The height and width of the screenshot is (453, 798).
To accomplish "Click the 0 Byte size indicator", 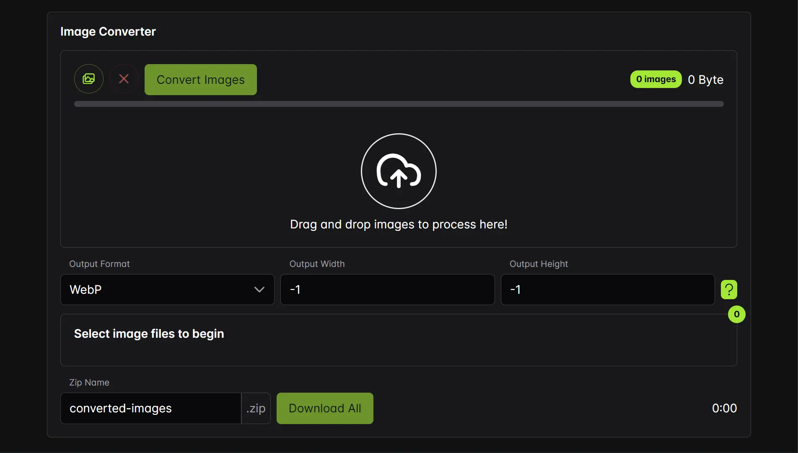I will [705, 79].
